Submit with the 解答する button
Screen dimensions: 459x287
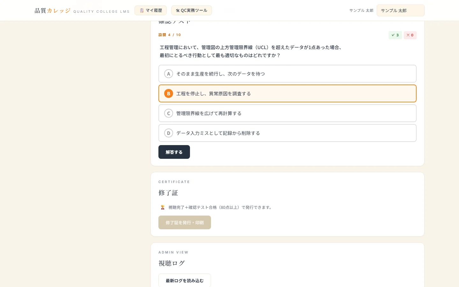pos(174,152)
